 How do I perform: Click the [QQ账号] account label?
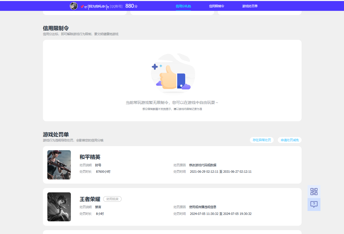[x=116, y=6]
